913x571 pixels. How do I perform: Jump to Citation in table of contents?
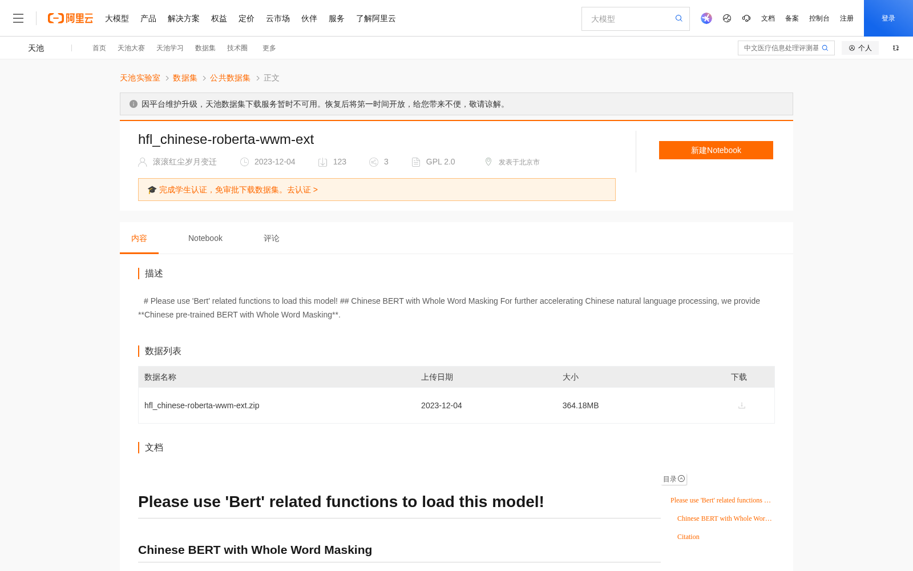[688, 537]
